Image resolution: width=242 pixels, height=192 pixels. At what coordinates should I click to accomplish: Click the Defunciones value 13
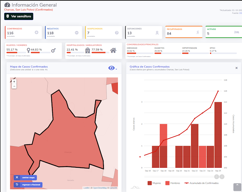coord(130,33)
